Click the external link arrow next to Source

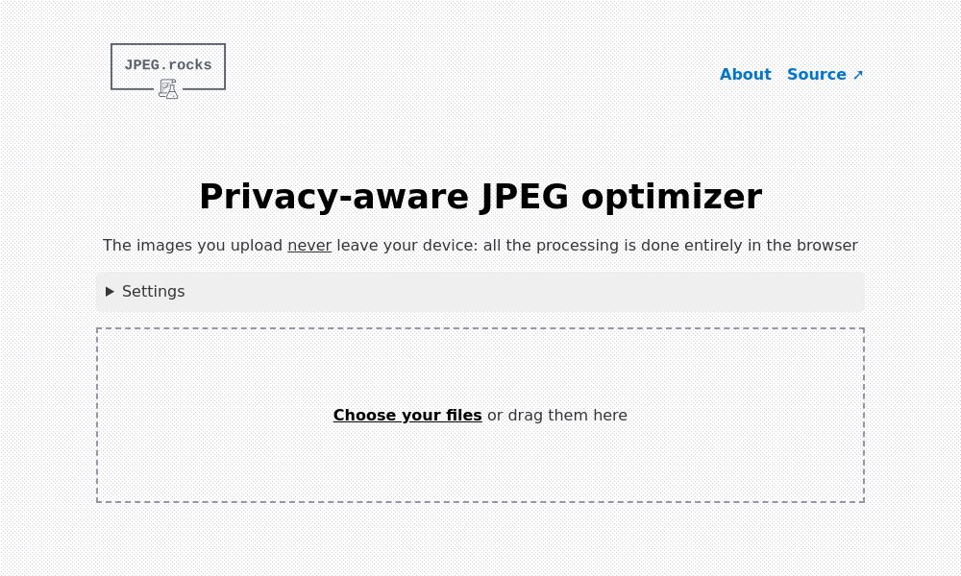(857, 74)
